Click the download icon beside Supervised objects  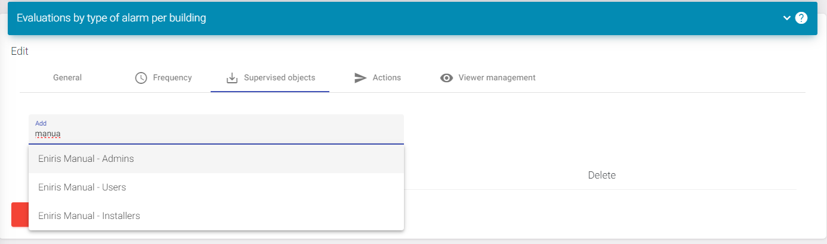[x=232, y=78]
